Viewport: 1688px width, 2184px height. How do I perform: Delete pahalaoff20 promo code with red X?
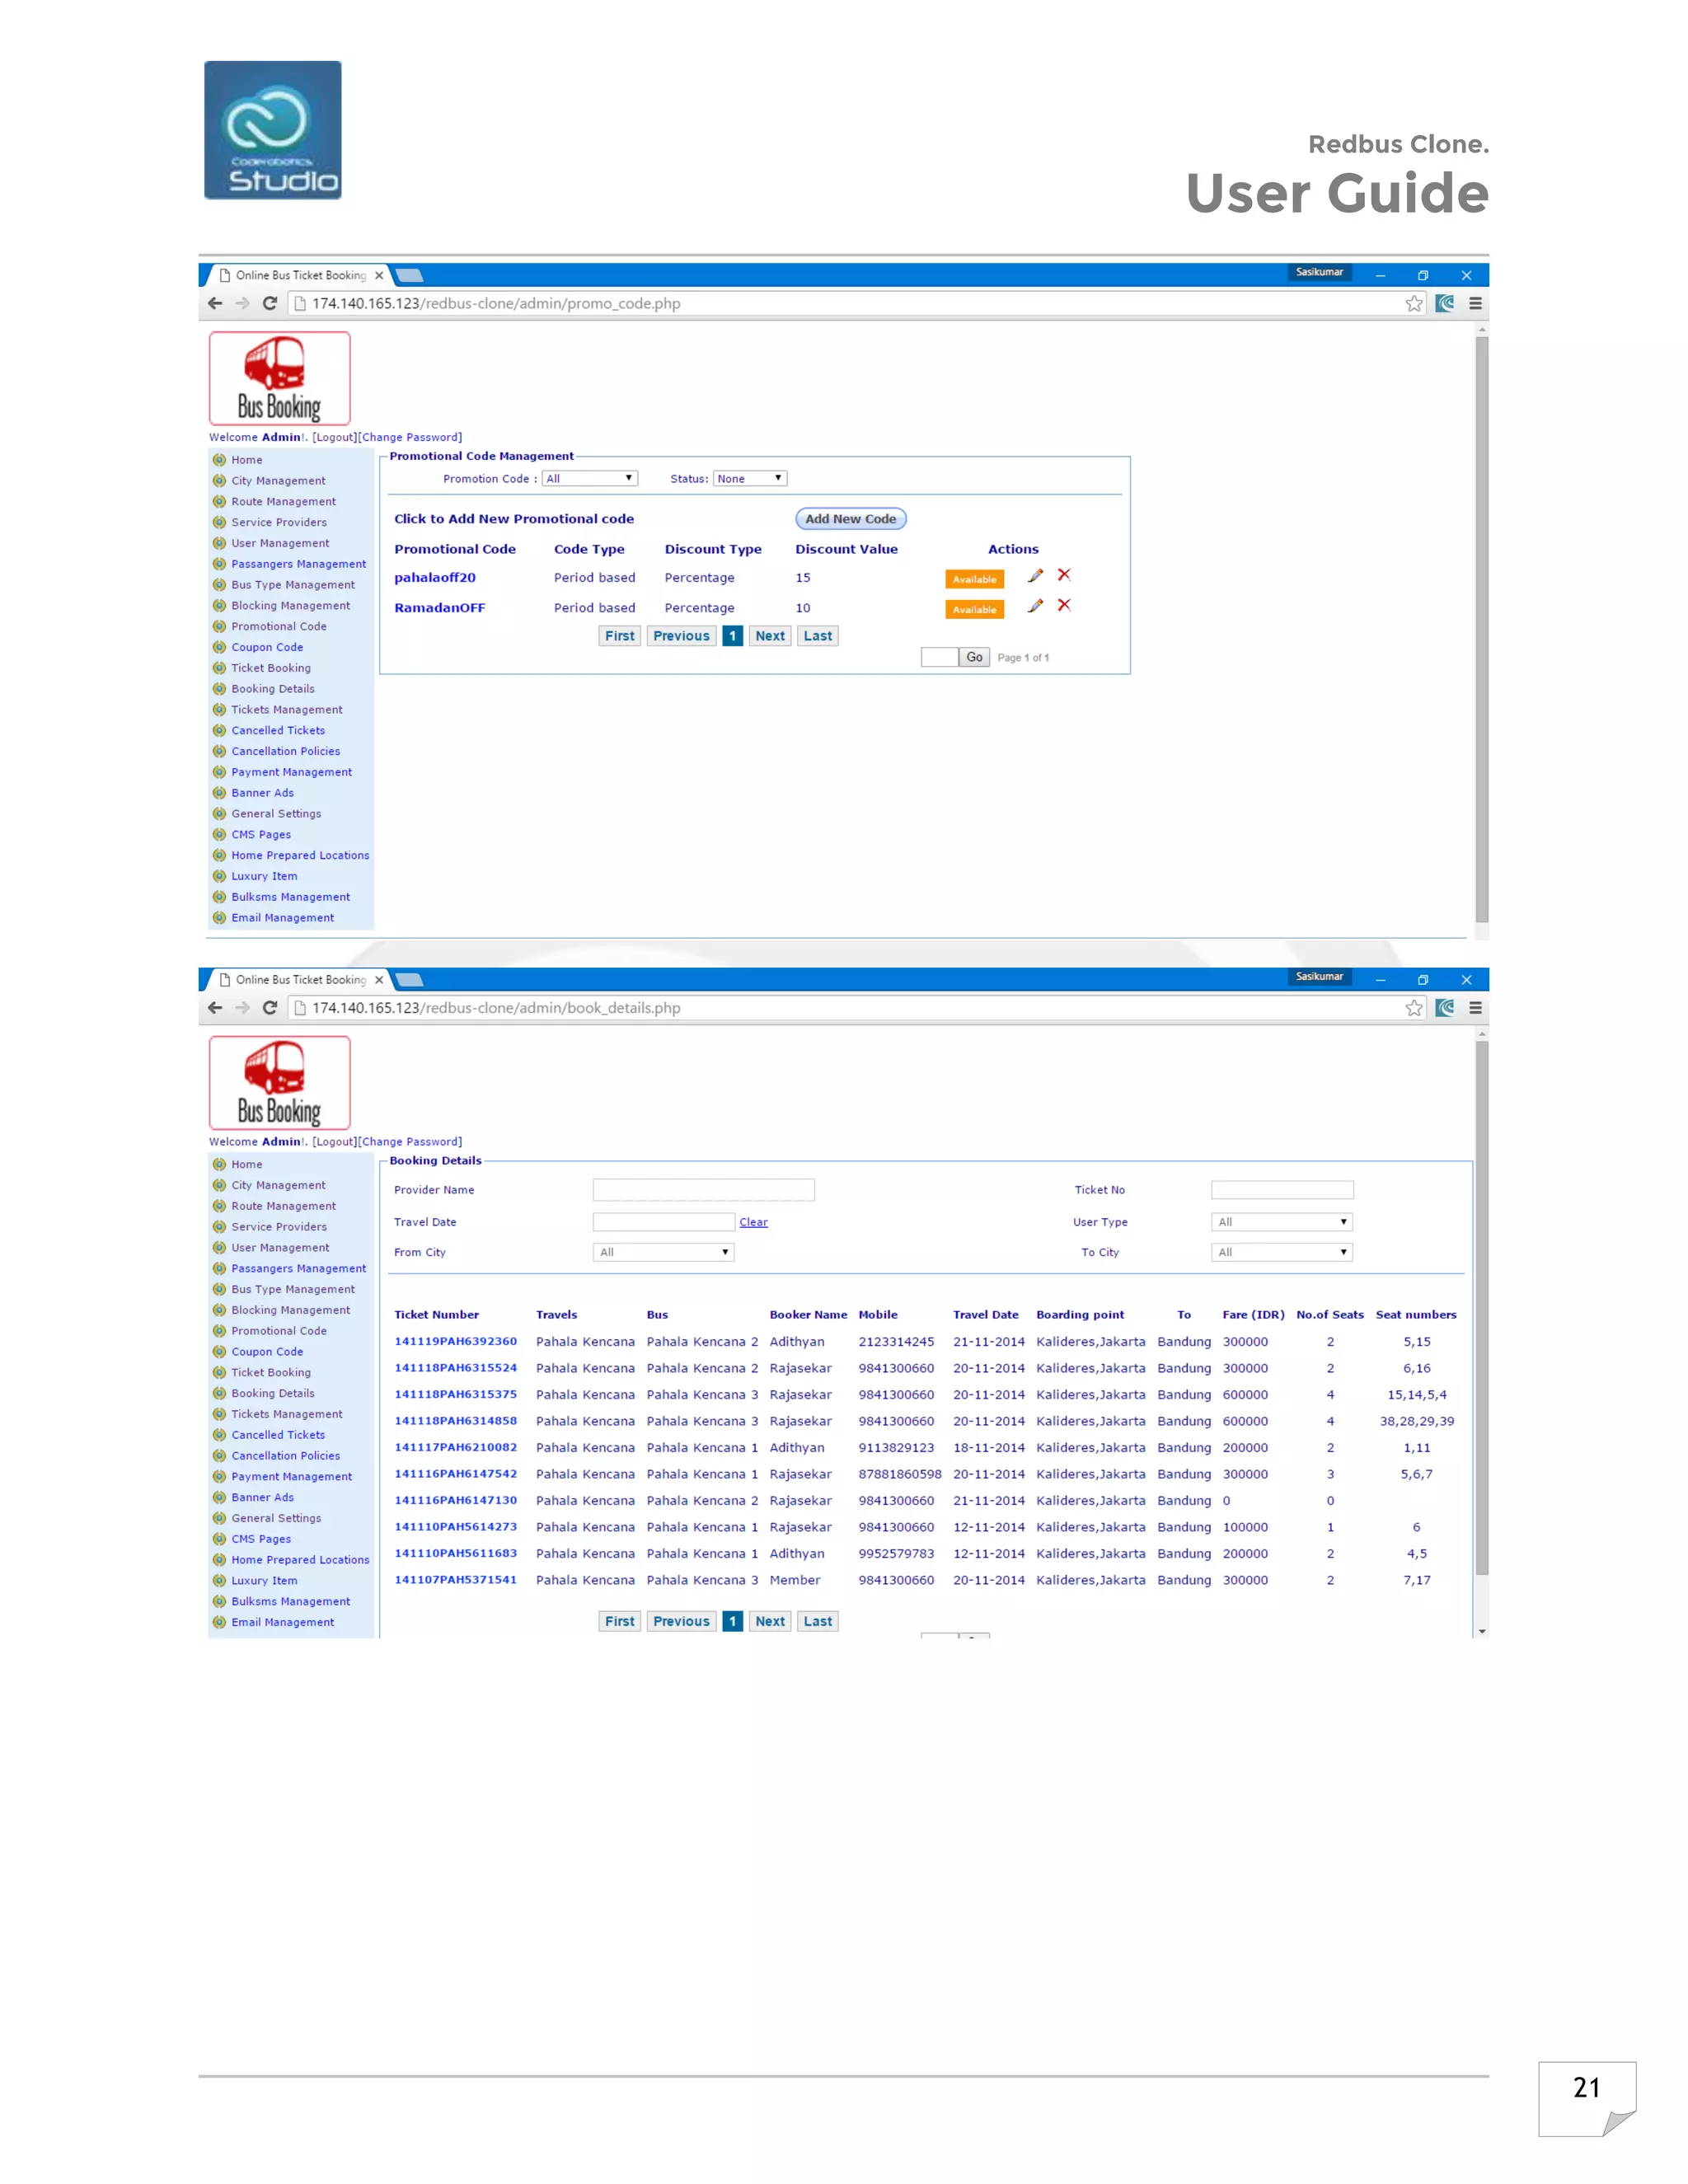[x=1064, y=575]
